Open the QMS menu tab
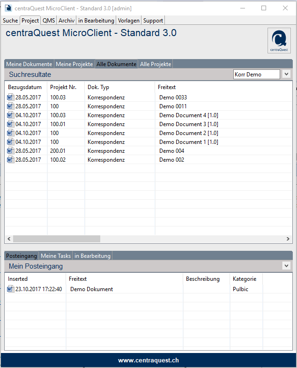297x368 pixels. point(49,21)
